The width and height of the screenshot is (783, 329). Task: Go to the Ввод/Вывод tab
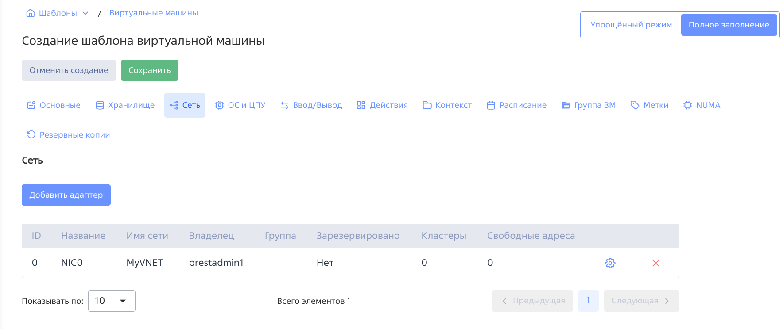(311, 105)
